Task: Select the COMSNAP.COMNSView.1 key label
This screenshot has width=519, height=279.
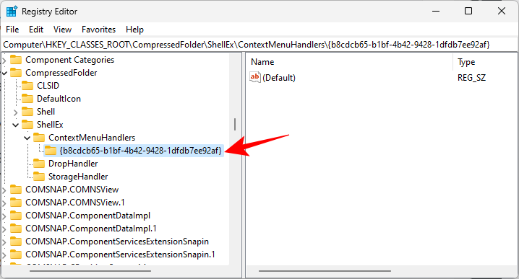Action: (x=75, y=203)
